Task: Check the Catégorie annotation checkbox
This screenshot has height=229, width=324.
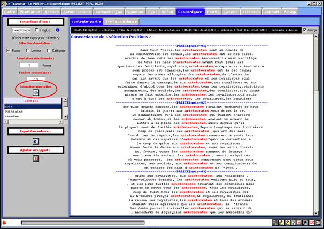Action: (49, 50)
